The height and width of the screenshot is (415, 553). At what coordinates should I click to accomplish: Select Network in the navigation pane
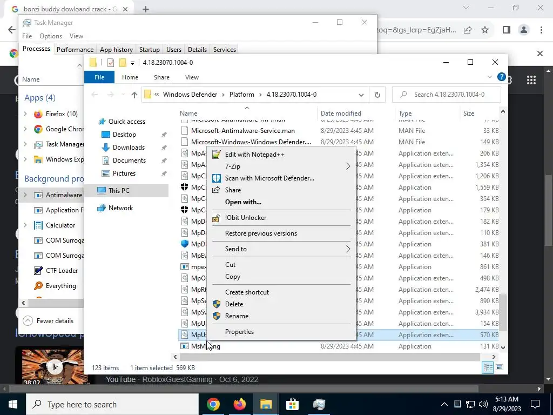tap(120, 208)
